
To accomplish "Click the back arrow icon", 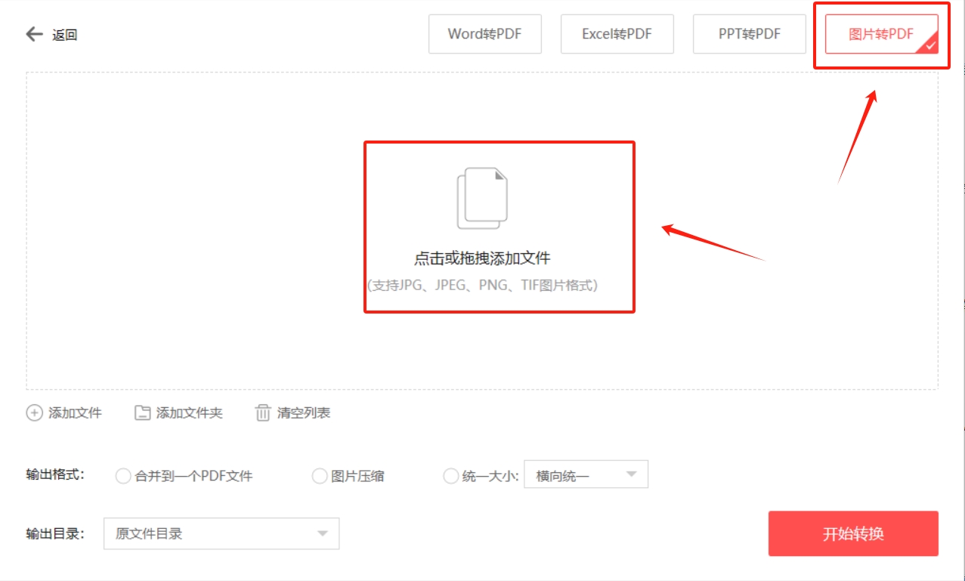I will tap(34, 34).
